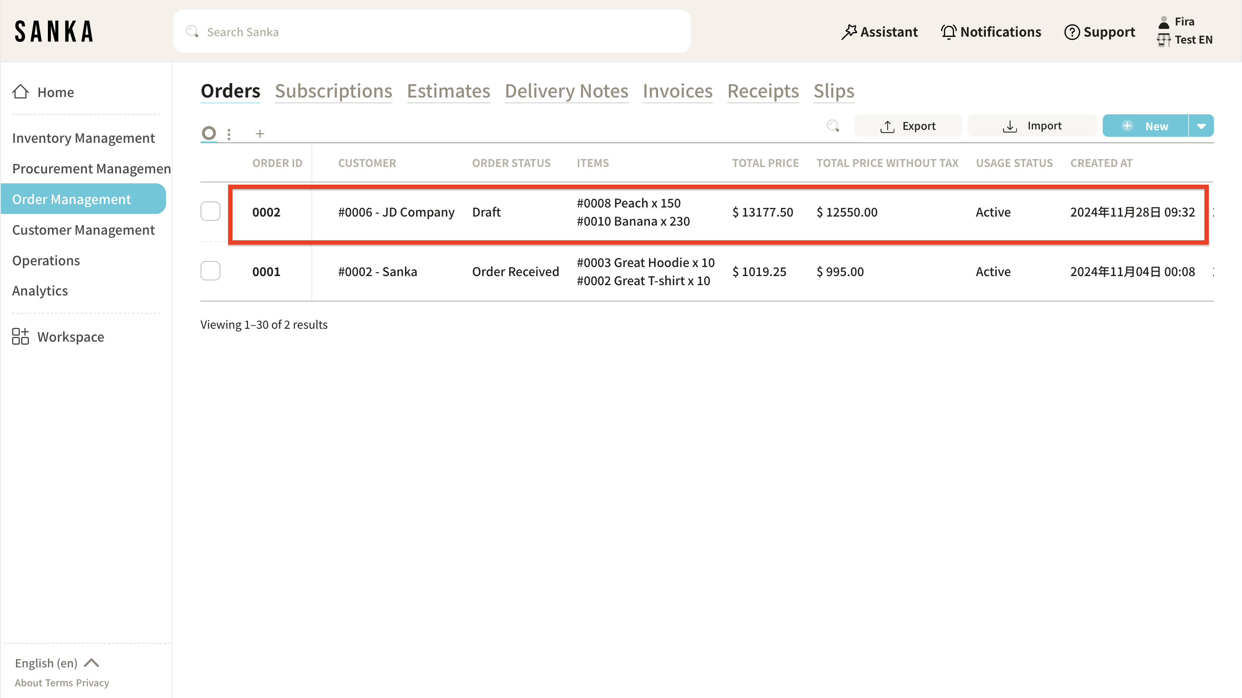Click the Home house icon
This screenshot has width=1242, height=698.
(20, 91)
